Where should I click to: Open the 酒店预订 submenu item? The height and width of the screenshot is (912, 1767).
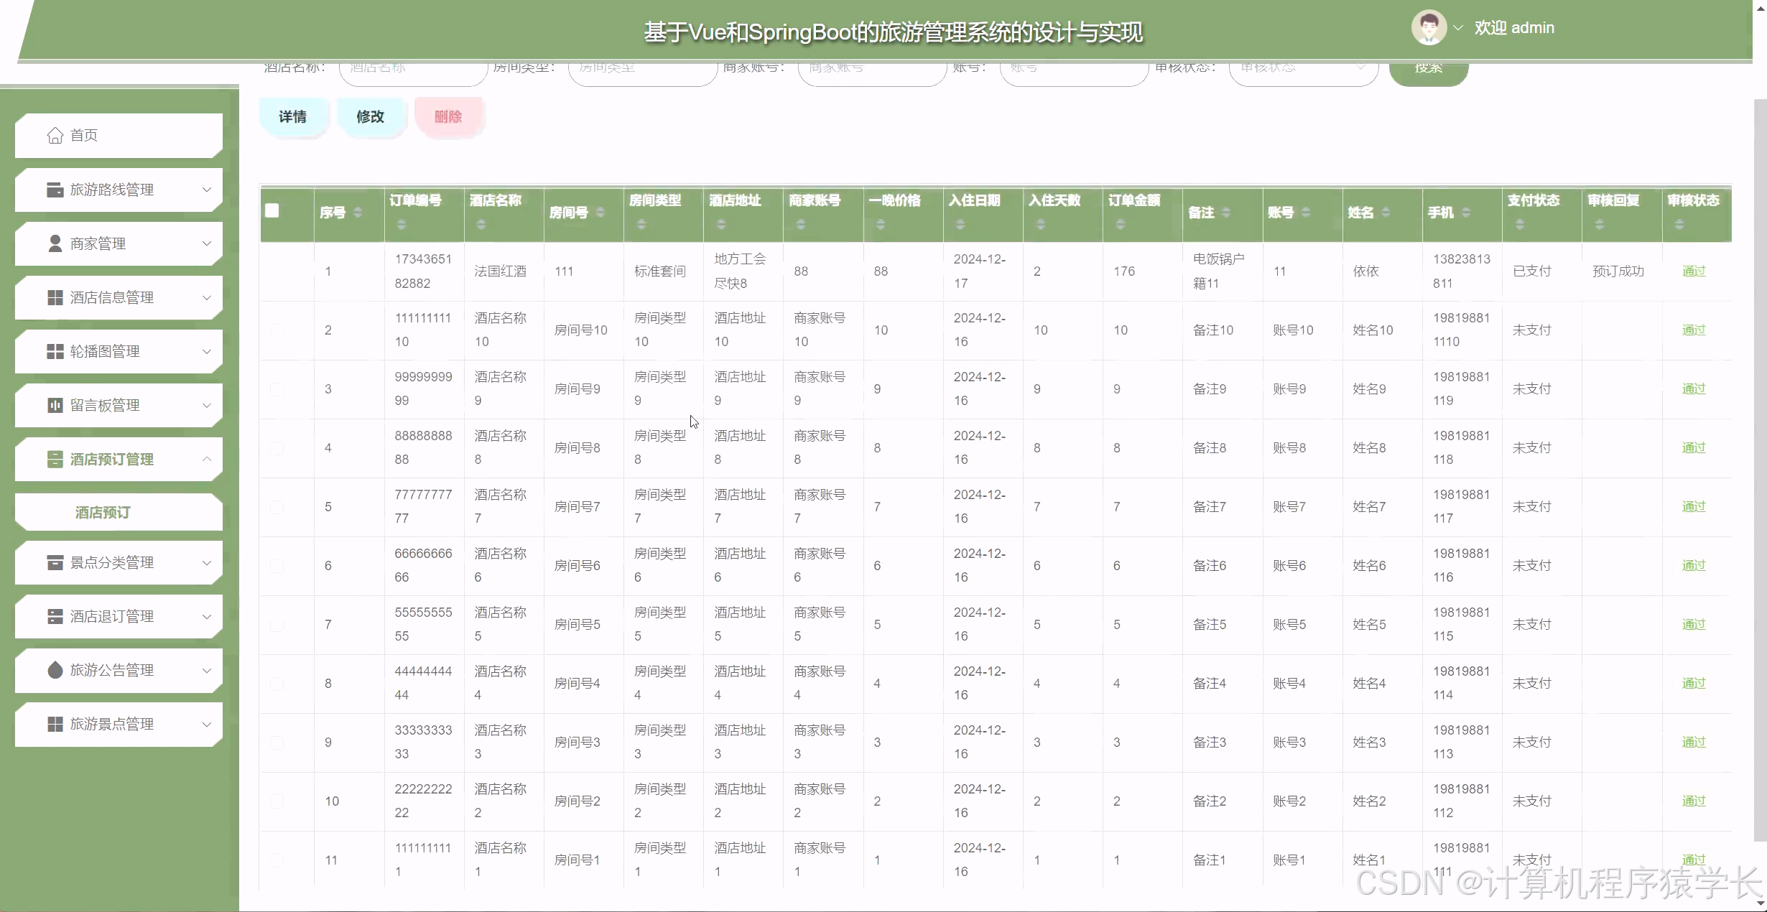[x=119, y=512]
